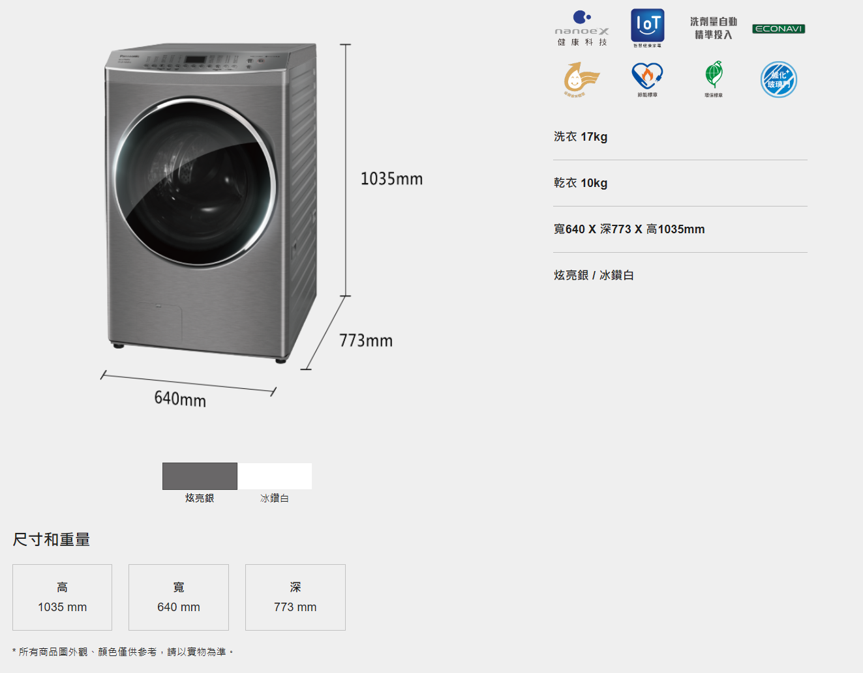Click the nanoeX health technology icon
The width and height of the screenshot is (863, 673).
pos(582,28)
